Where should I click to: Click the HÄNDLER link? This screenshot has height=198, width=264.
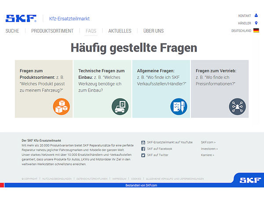pos(245,23)
